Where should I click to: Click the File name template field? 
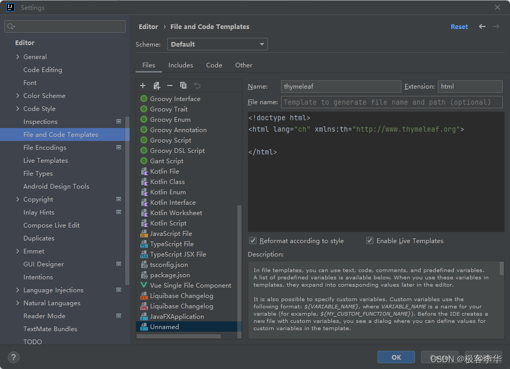[x=392, y=102]
